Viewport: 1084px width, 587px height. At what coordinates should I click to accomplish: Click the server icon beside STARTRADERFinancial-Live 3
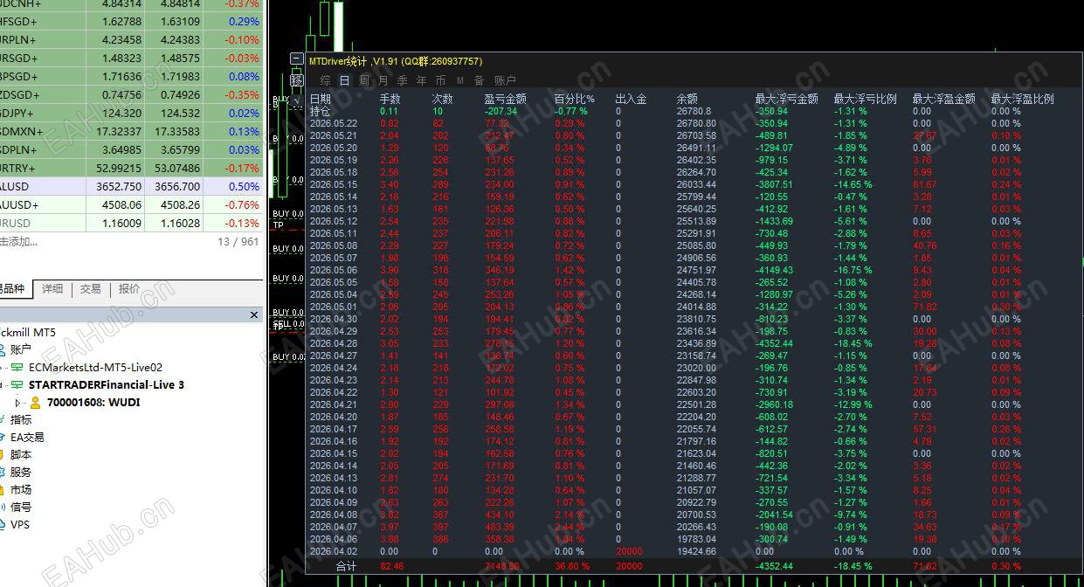pyautogui.click(x=17, y=385)
